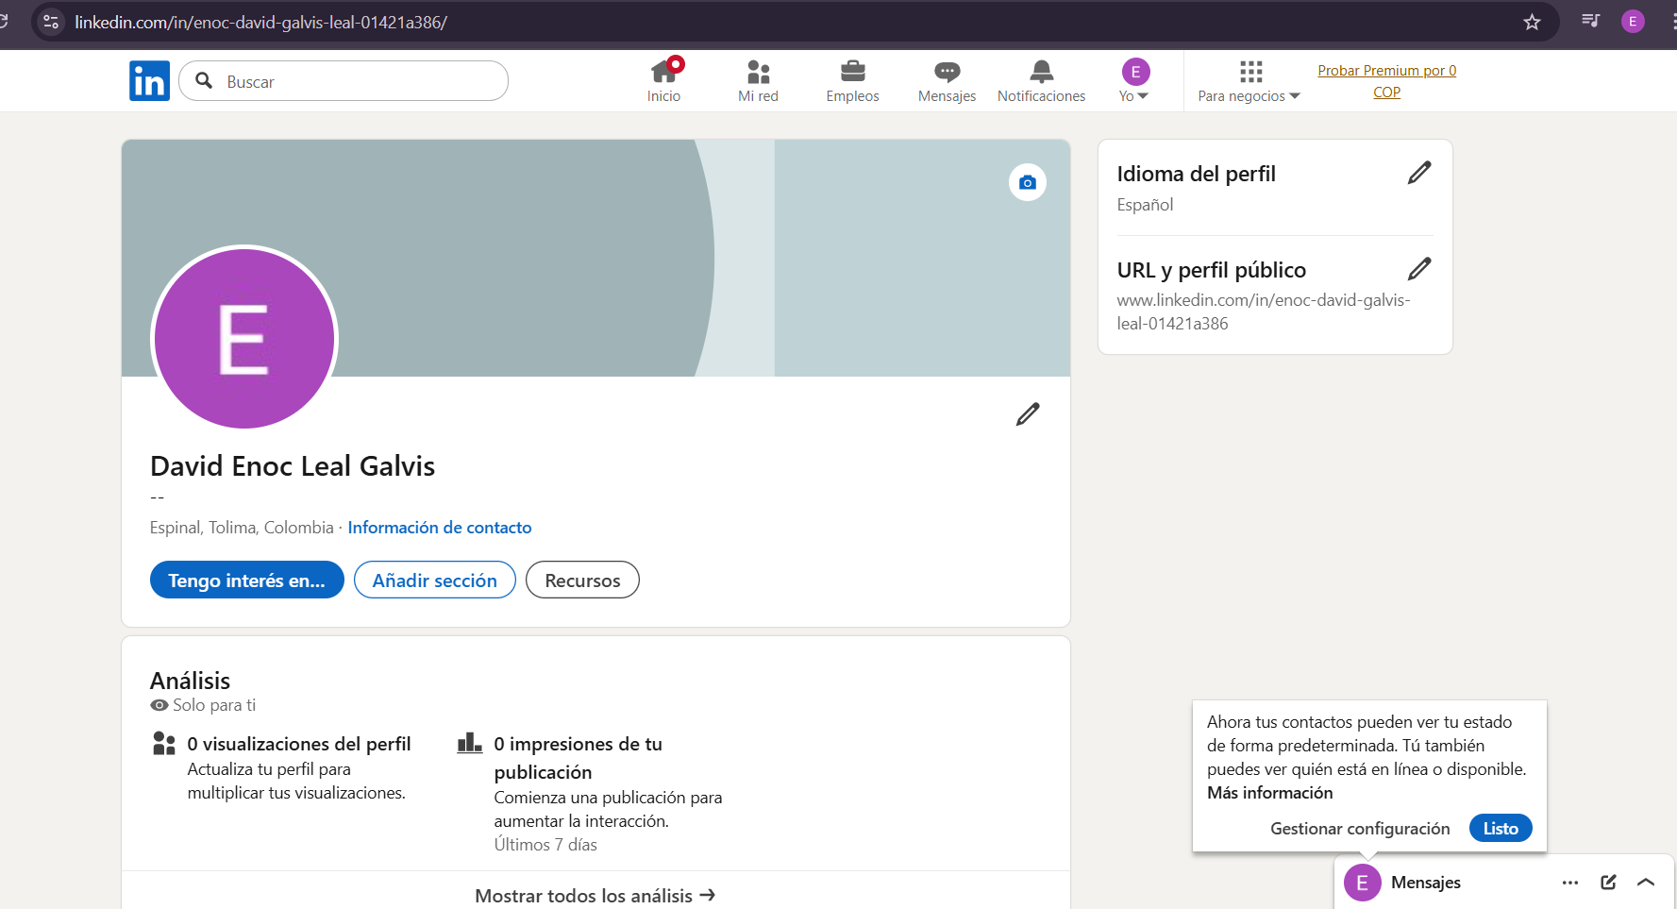The height and width of the screenshot is (909, 1677).
Task: Click the 'Espinal, Tolima, Colombia' location text
Action: pos(242,528)
